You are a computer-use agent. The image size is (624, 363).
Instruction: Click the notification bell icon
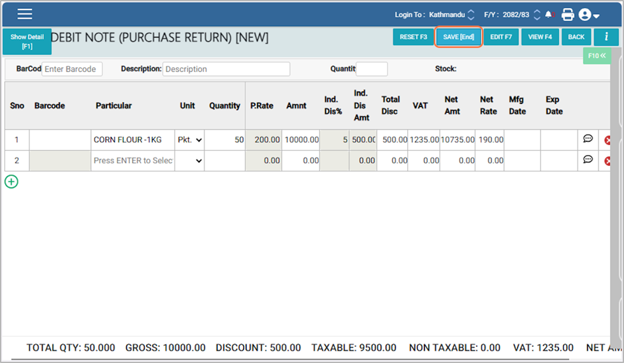(x=548, y=15)
